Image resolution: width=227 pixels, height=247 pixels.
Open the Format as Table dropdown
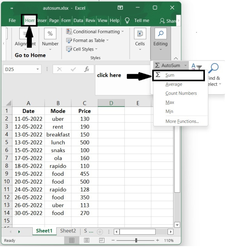[88, 40]
